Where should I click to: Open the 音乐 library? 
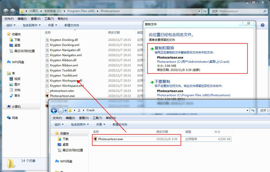15,95
